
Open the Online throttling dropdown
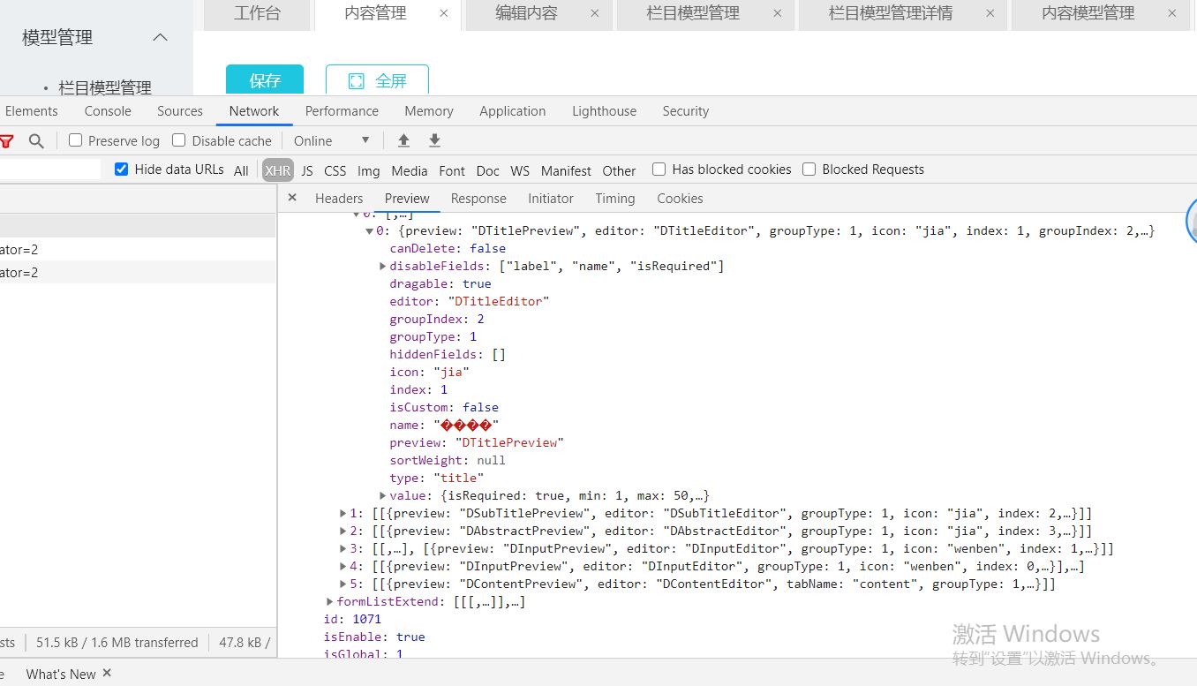coord(331,141)
